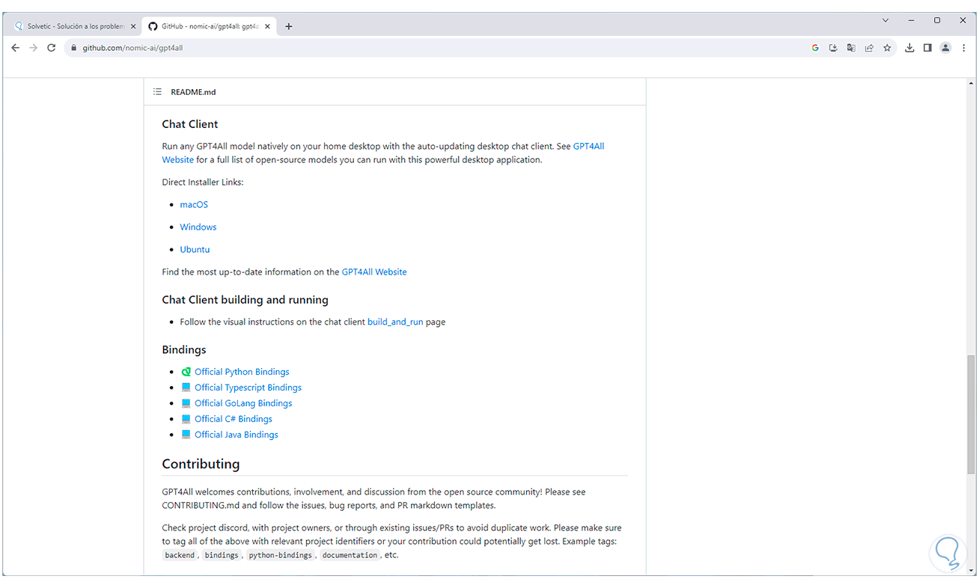The width and height of the screenshot is (979, 588).
Task: Open the Windows installer link
Action: click(198, 227)
